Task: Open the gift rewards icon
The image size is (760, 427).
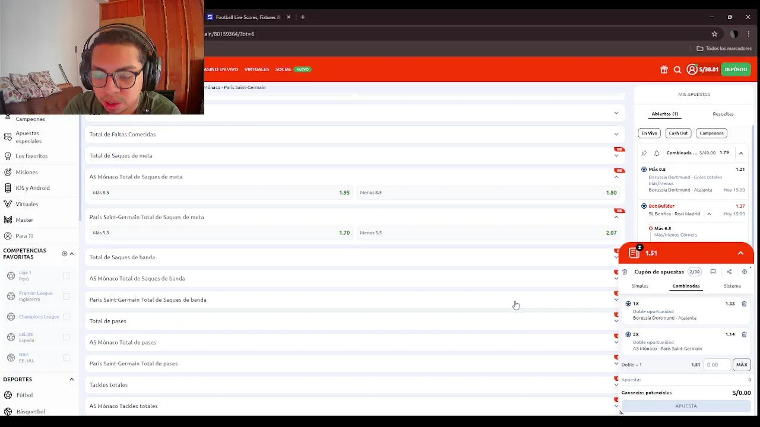Action: pos(664,69)
